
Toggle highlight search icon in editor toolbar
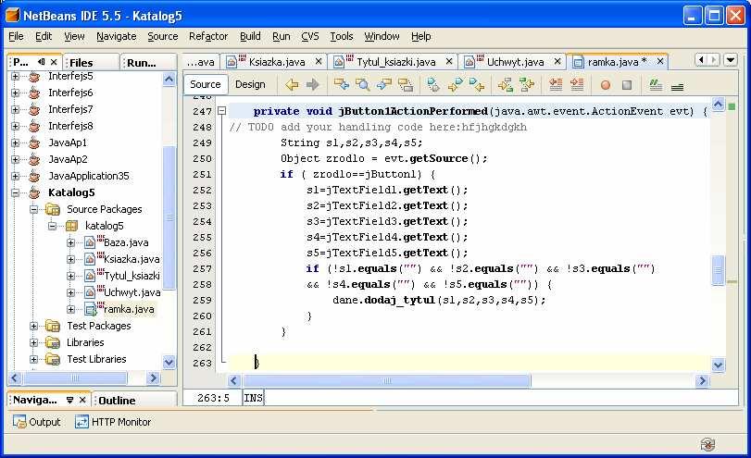click(x=406, y=85)
